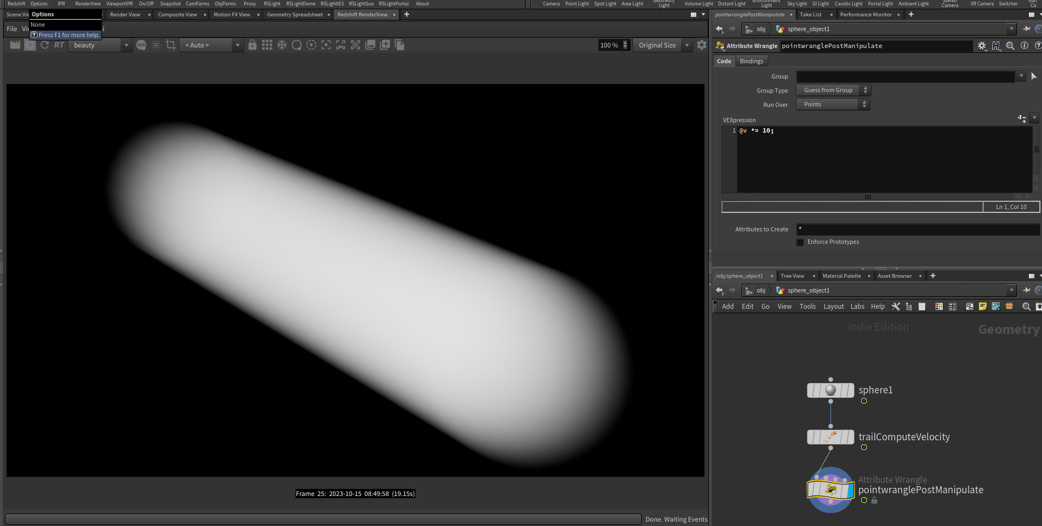Select the crop region tool
This screenshot has height=526, width=1042.
click(x=171, y=45)
